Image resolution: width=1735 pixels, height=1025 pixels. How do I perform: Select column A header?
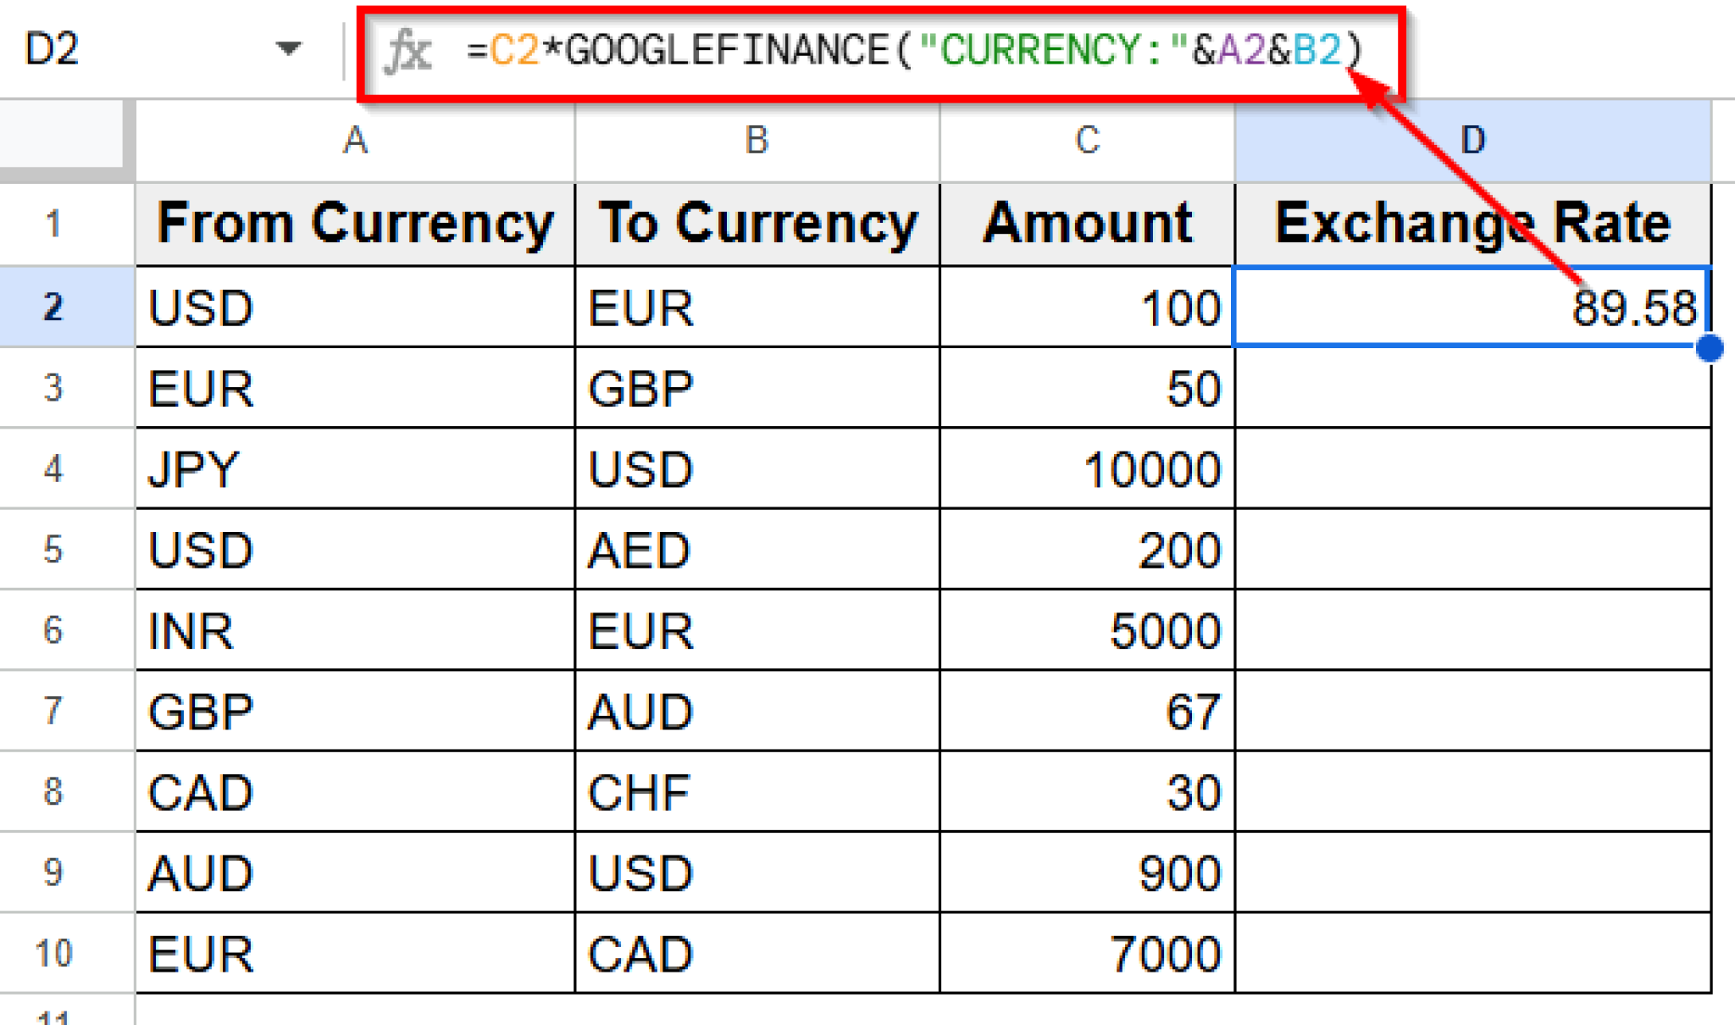tap(355, 141)
